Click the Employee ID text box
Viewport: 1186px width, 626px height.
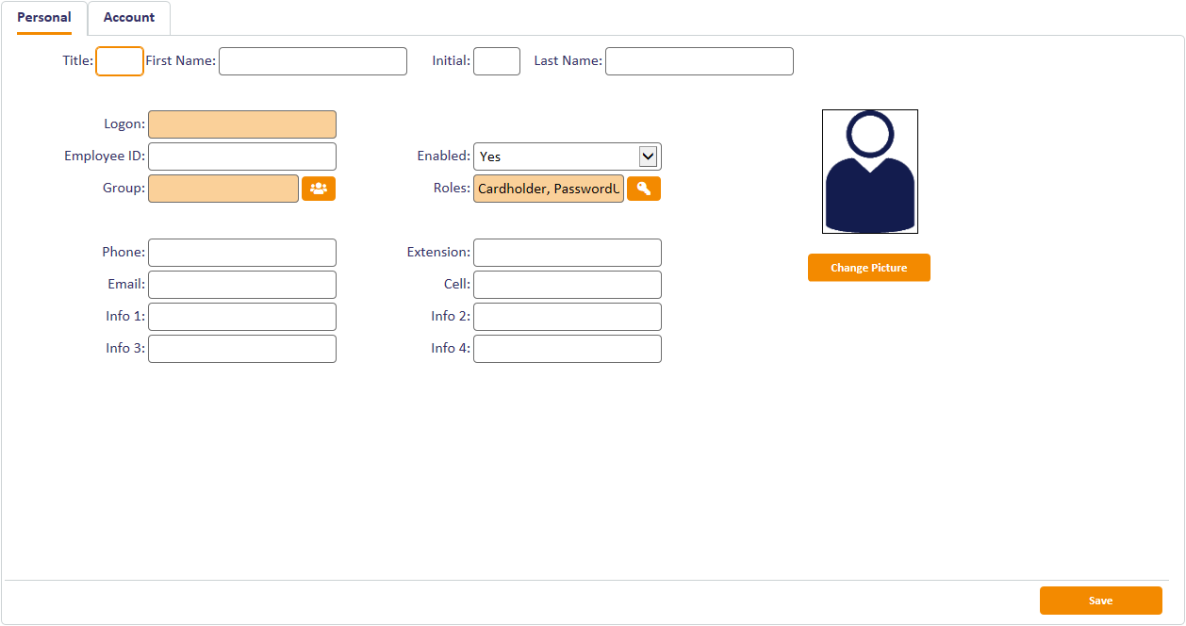[x=241, y=156]
